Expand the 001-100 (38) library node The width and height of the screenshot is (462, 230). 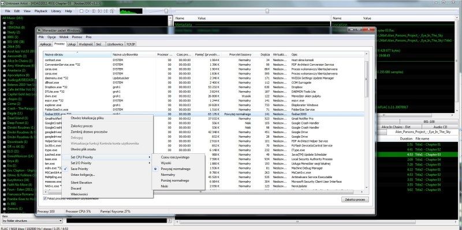pyautogui.click(x=5, y=42)
